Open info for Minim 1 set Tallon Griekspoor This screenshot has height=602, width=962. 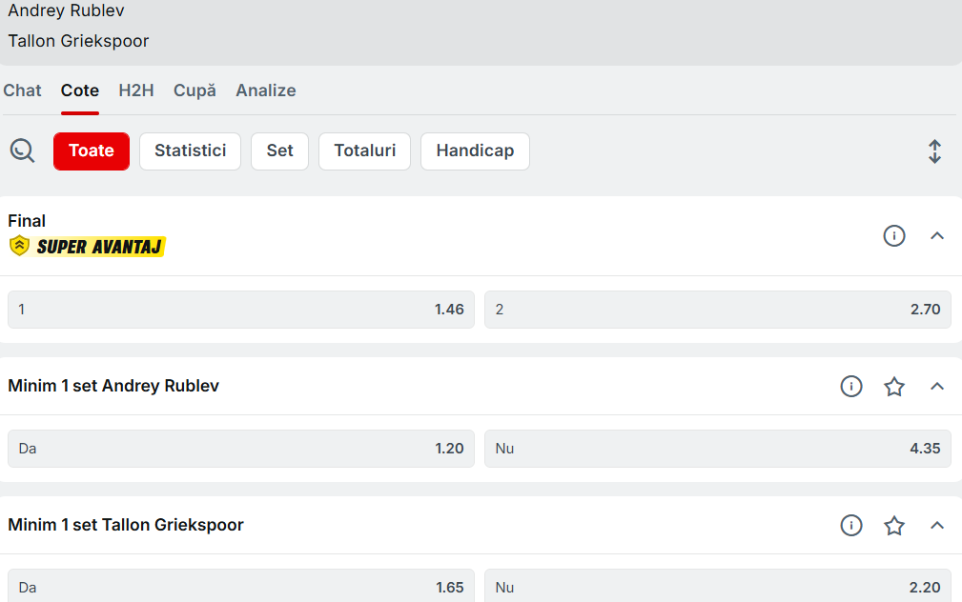click(x=850, y=525)
